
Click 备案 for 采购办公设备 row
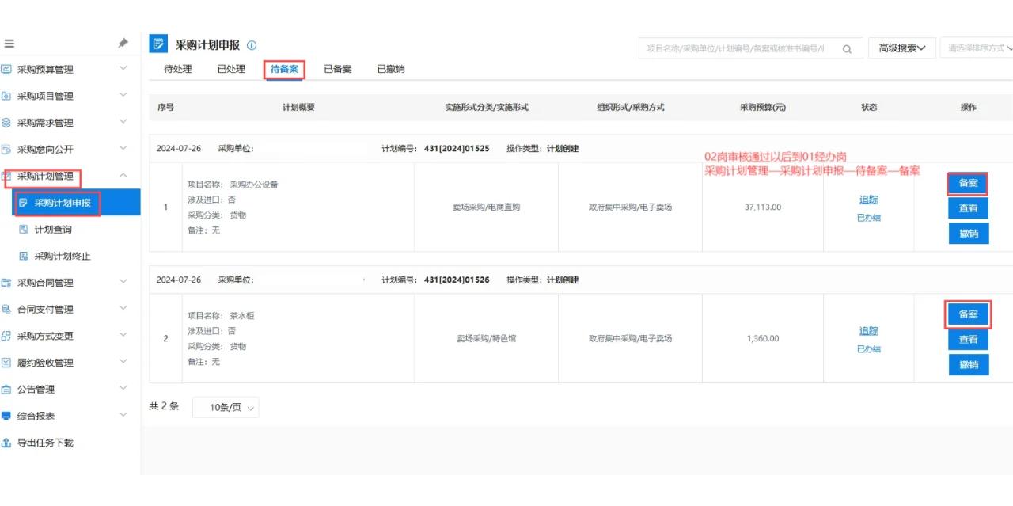(968, 183)
